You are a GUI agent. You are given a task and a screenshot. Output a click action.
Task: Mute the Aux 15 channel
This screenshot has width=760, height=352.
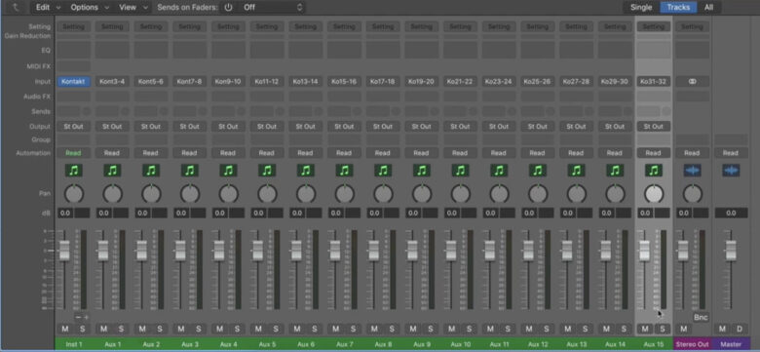645,330
